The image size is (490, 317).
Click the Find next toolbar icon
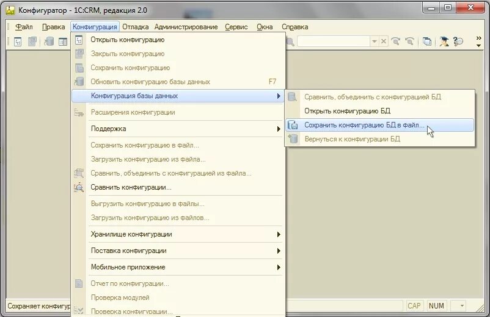click(x=396, y=41)
